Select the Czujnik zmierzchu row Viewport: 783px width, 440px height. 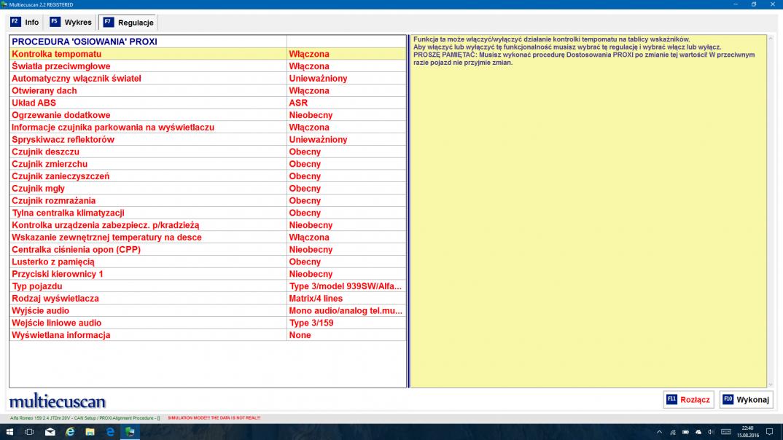(x=208, y=164)
